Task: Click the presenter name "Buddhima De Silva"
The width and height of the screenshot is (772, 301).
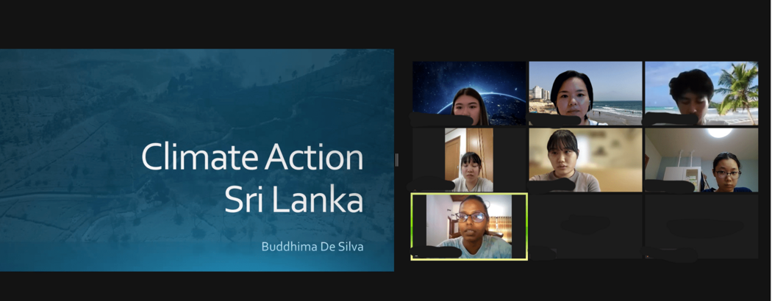Action: (x=312, y=247)
